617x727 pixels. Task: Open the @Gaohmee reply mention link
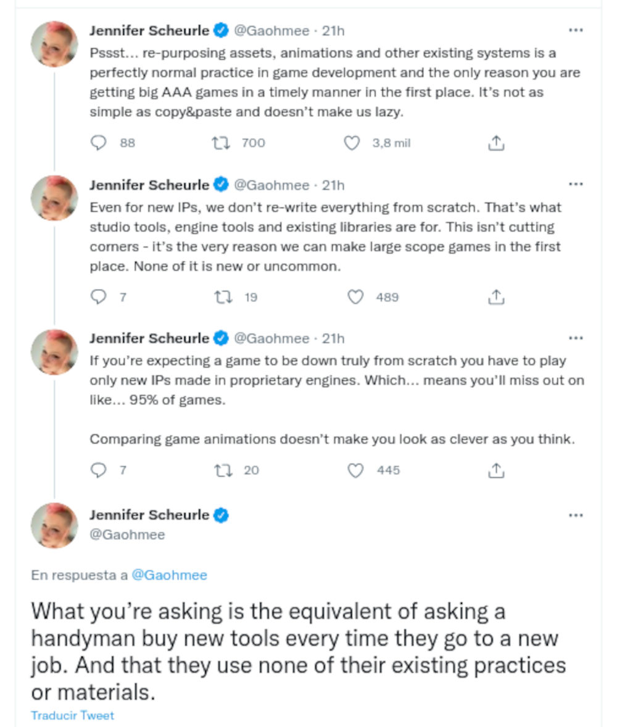(169, 575)
